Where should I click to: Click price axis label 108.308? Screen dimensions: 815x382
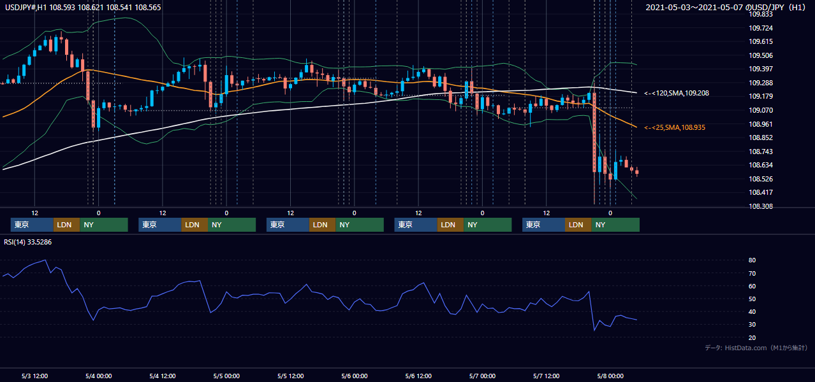760,206
